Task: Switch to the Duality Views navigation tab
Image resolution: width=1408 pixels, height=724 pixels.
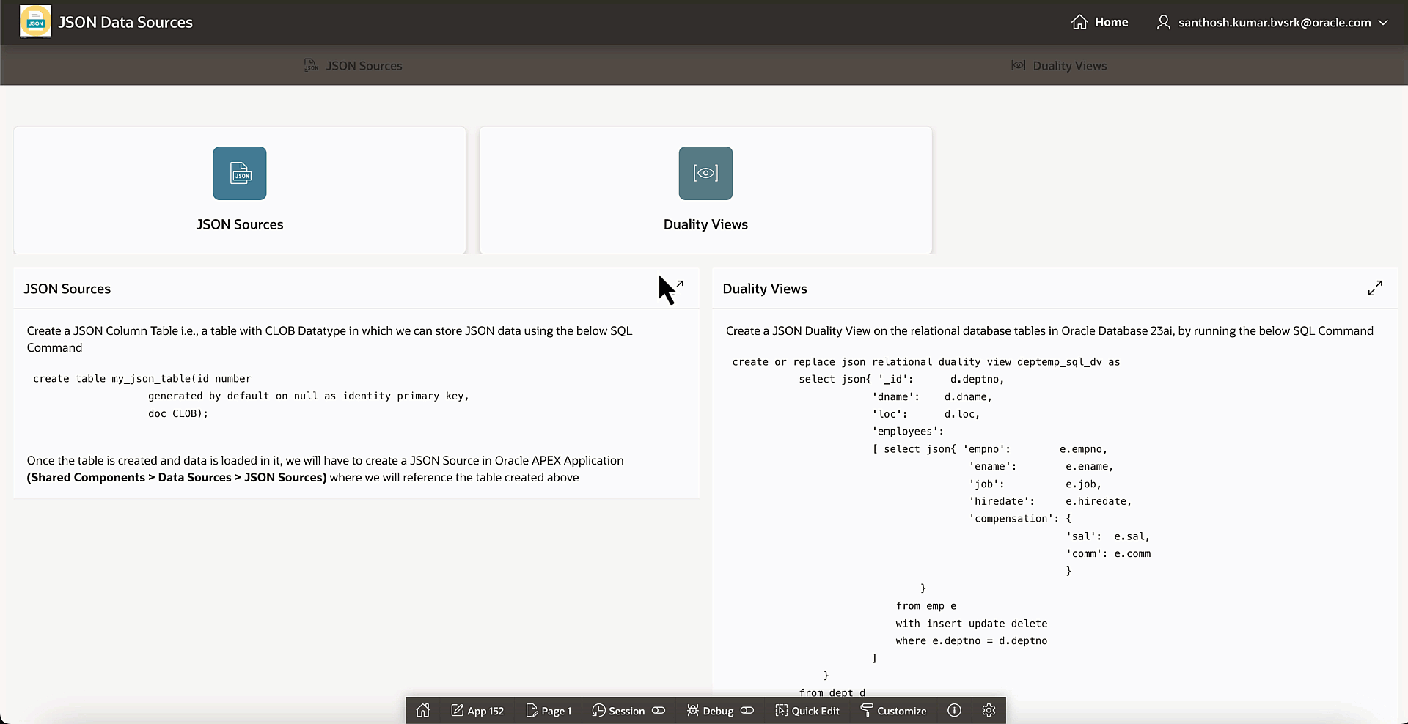Action: click(1058, 65)
